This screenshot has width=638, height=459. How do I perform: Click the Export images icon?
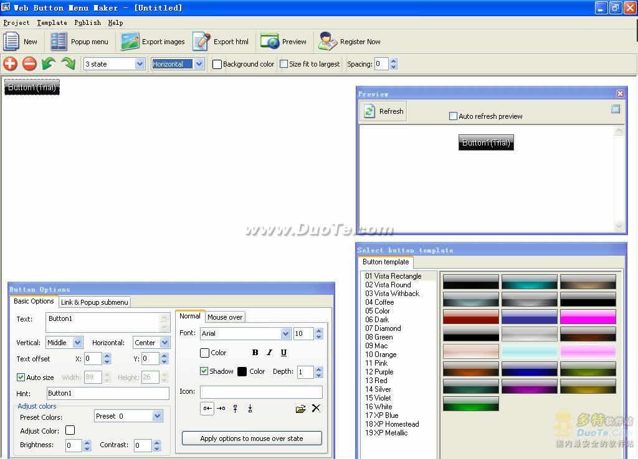pos(130,42)
